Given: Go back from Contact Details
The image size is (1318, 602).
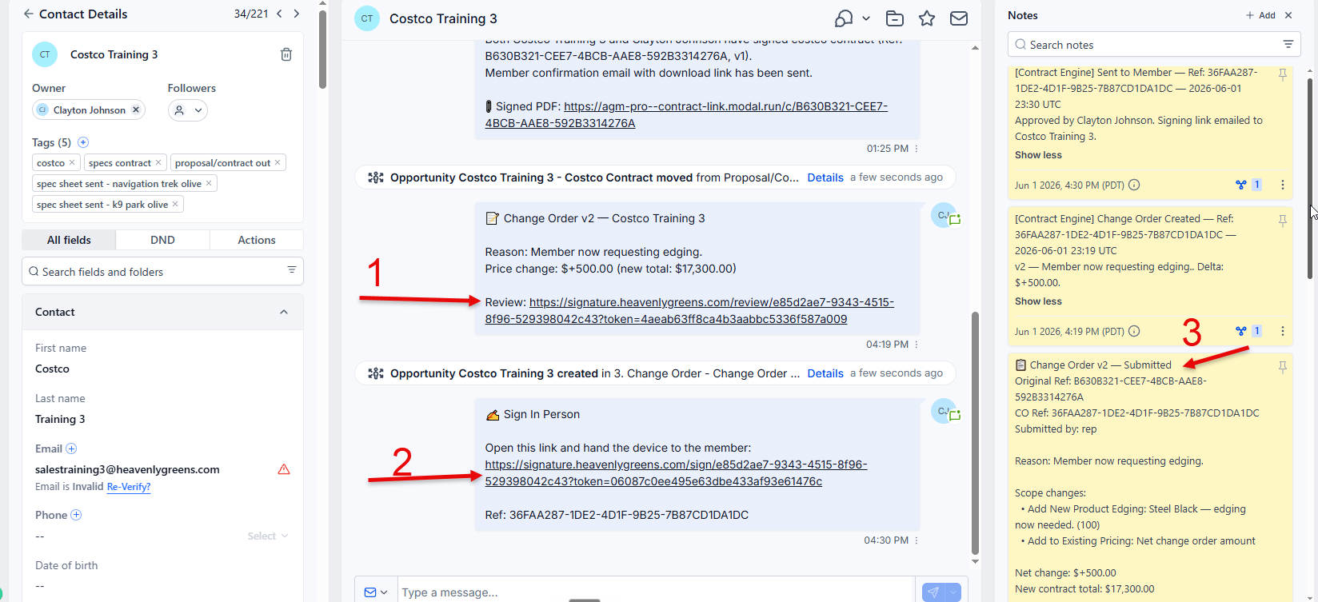Looking at the screenshot, I should [29, 14].
